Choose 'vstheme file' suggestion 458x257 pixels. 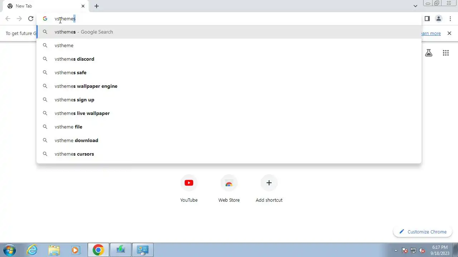pyautogui.click(x=229, y=127)
